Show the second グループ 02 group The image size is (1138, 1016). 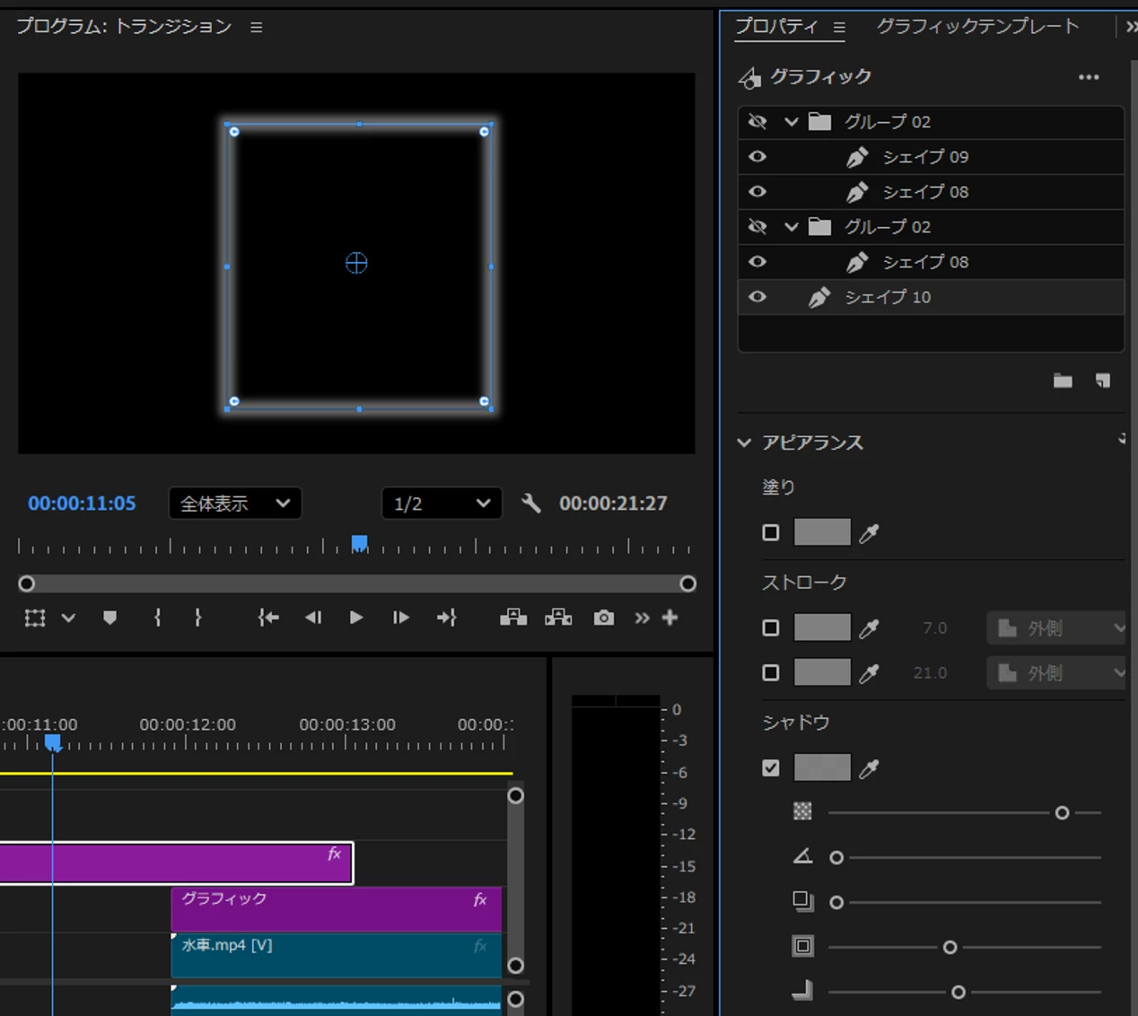click(x=757, y=226)
